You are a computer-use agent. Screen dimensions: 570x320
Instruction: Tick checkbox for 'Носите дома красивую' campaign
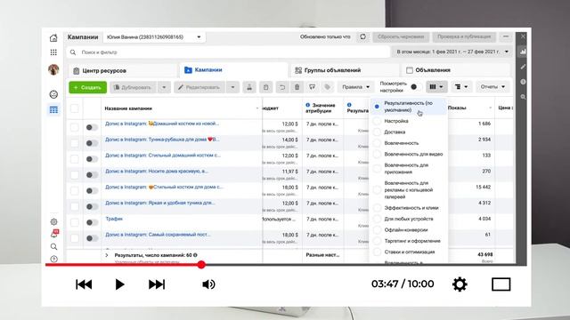(75, 175)
